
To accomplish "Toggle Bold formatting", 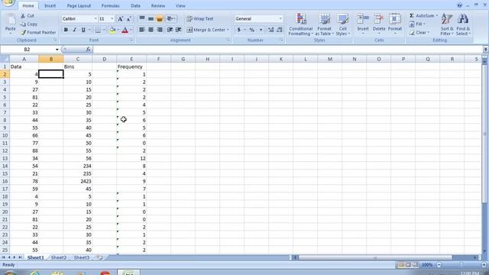I will point(66,30).
